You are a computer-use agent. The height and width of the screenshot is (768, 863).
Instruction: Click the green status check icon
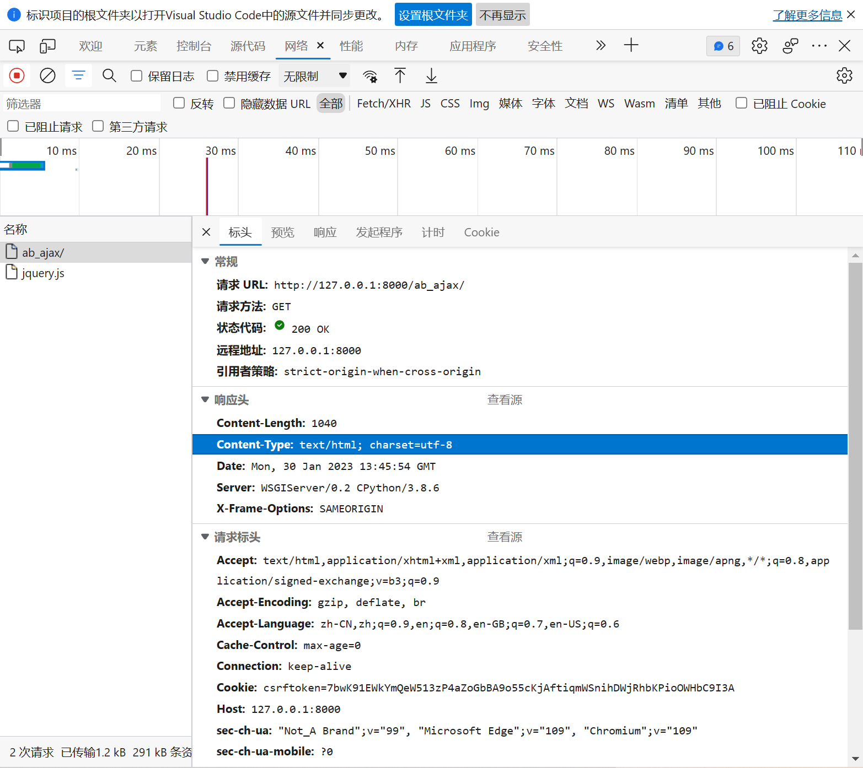(280, 326)
